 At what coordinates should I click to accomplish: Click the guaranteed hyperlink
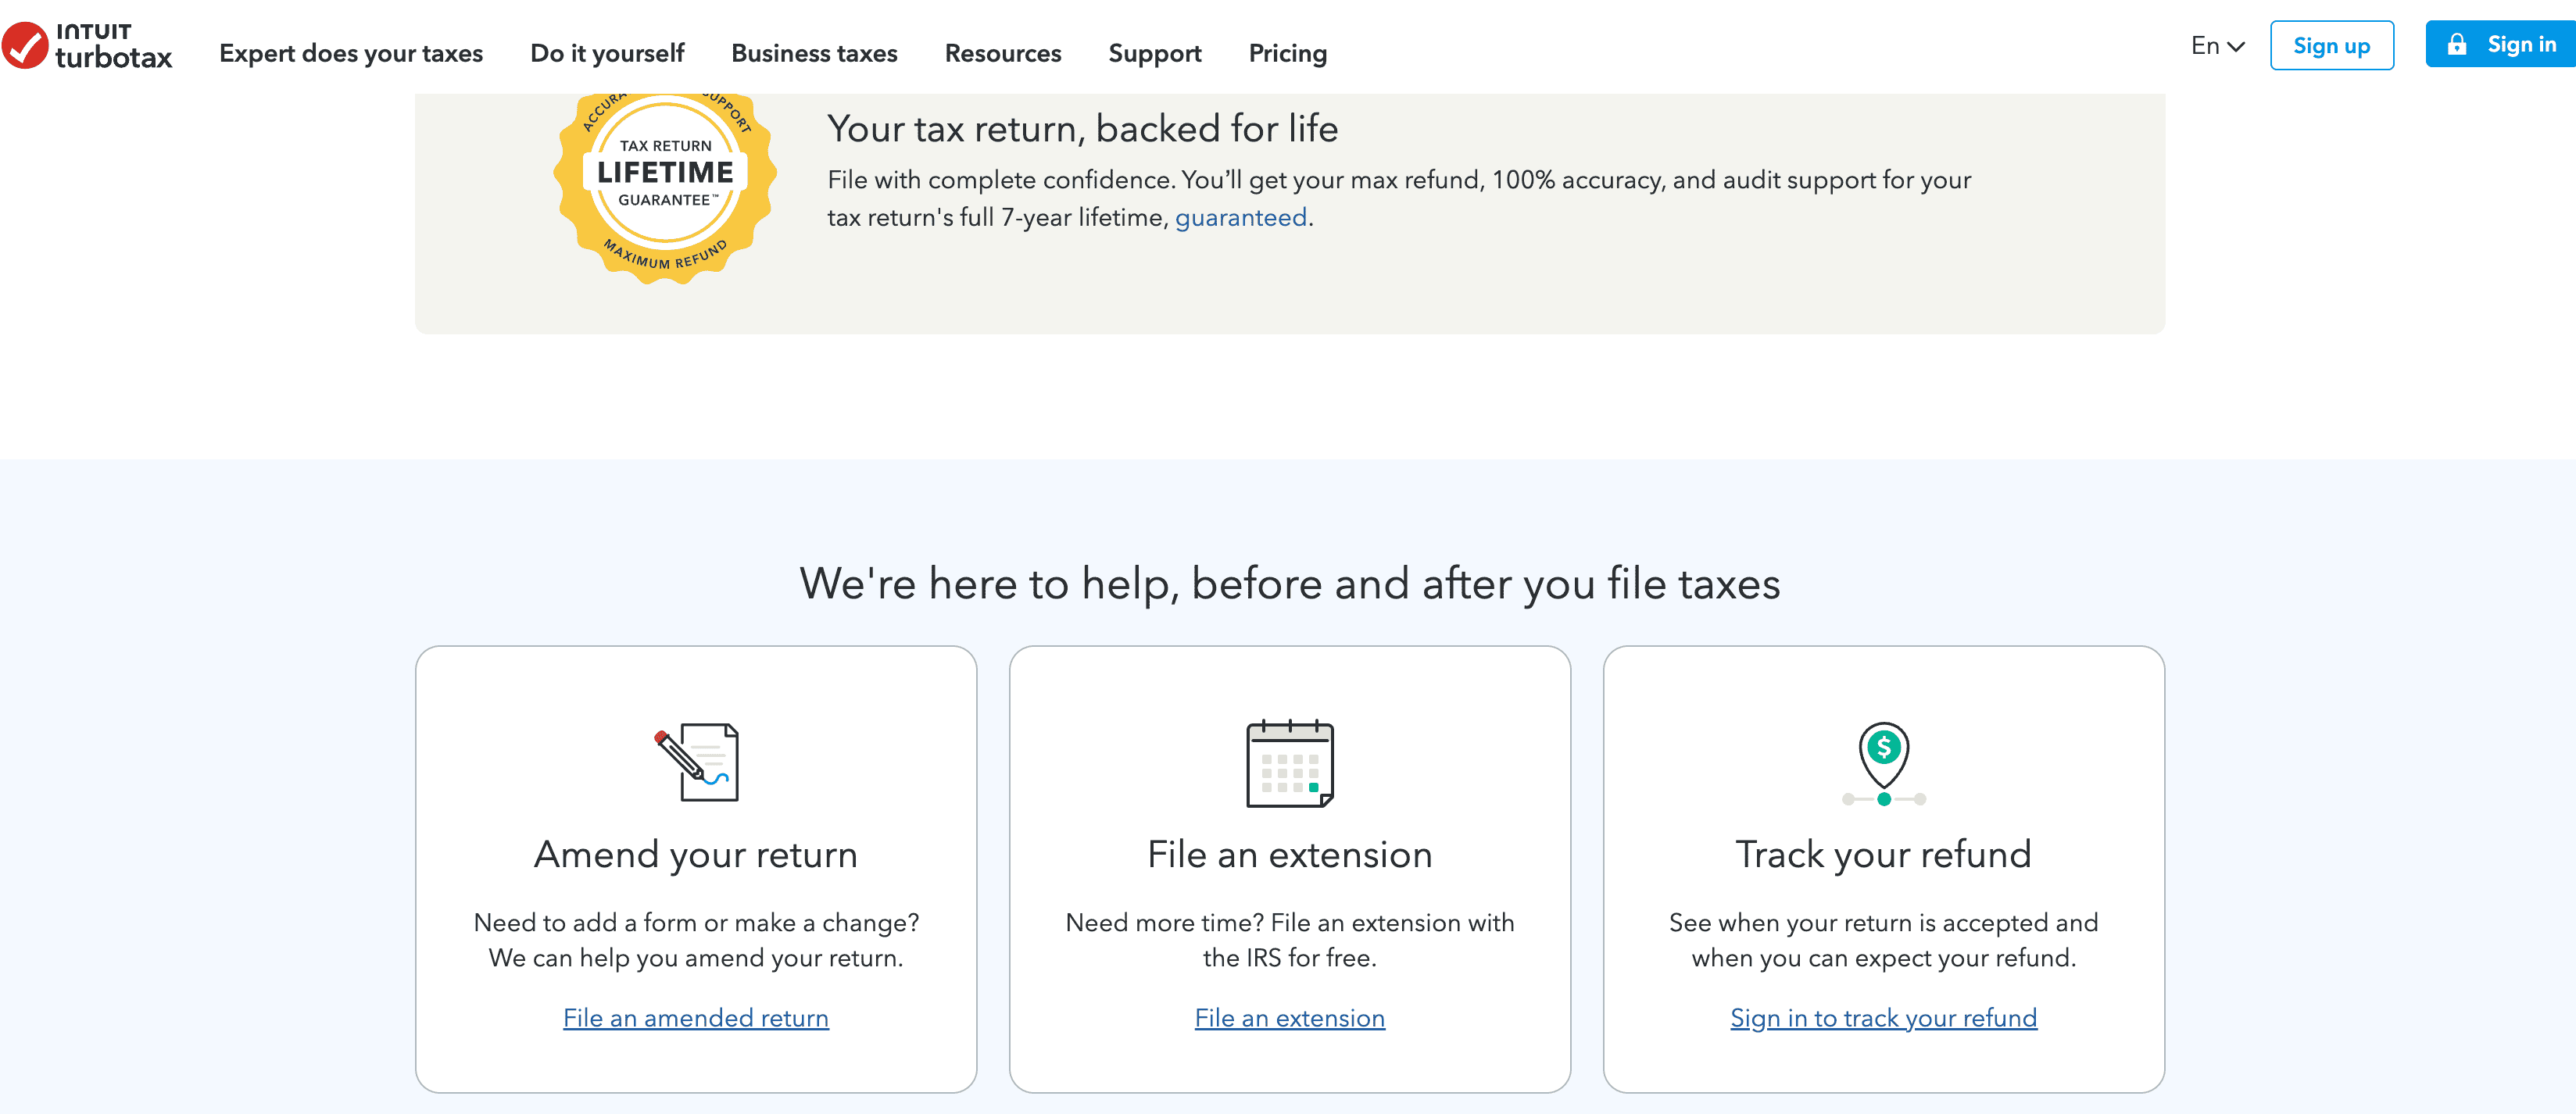tap(1241, 217)
